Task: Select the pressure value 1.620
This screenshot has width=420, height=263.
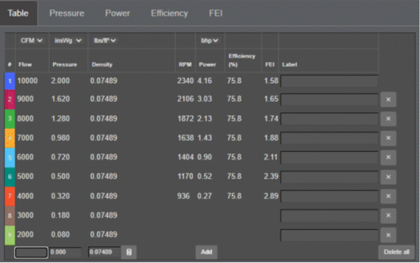Action: 60,99
